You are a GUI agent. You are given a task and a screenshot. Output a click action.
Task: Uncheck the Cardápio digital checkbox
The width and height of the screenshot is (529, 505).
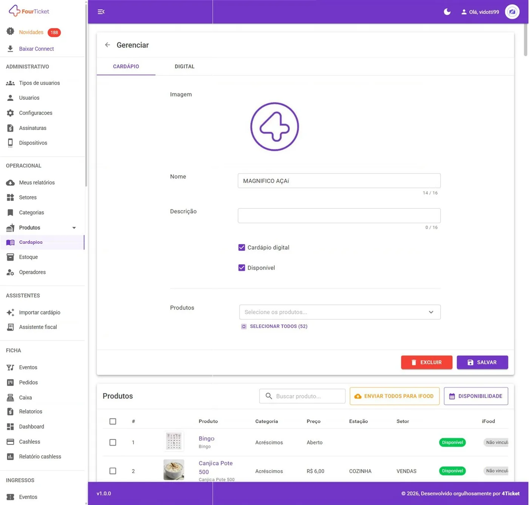[x=242, y=248]
